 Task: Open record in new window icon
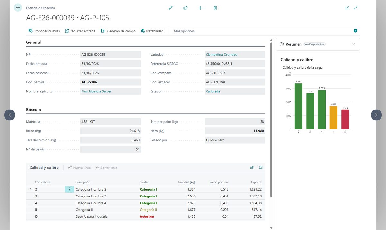[x=347, y=8]
